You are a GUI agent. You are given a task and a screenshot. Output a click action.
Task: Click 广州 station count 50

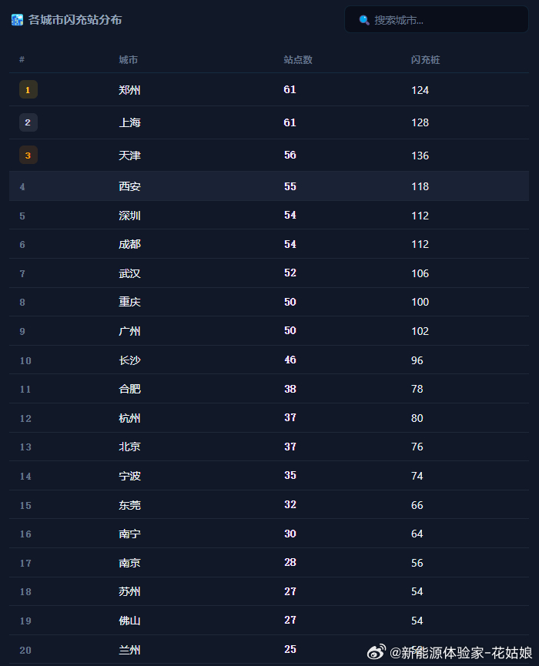point(290,330)
